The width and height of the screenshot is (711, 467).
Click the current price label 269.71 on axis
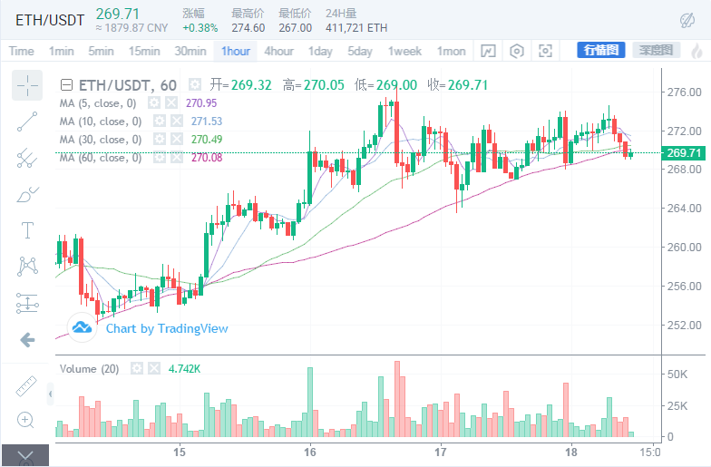click(x=684, y=152)
